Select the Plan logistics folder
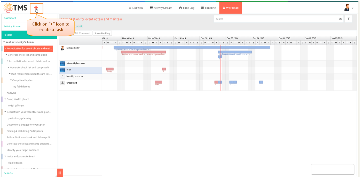Viewport: 362px width, 177px height. pyautogui.click(x=15, y=163)
